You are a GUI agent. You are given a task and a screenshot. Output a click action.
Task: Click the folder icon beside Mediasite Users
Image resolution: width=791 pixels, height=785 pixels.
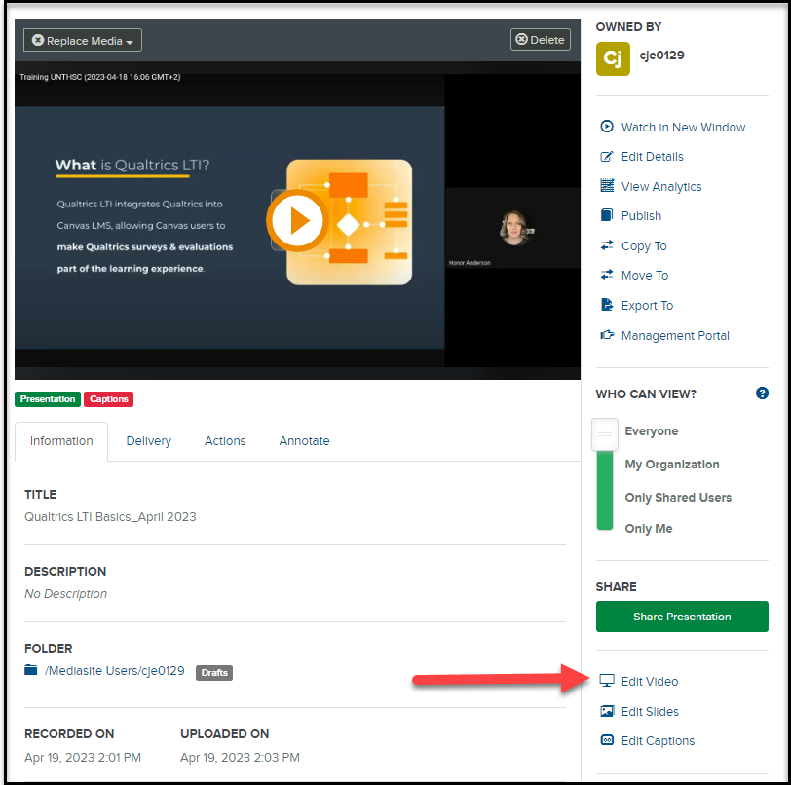[x=31, y=670]
